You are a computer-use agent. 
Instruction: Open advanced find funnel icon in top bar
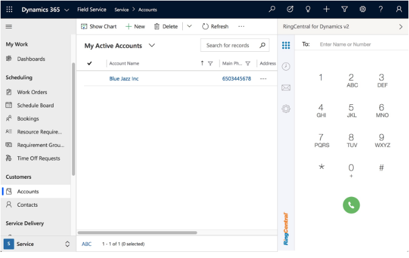(x=344, y=9)
